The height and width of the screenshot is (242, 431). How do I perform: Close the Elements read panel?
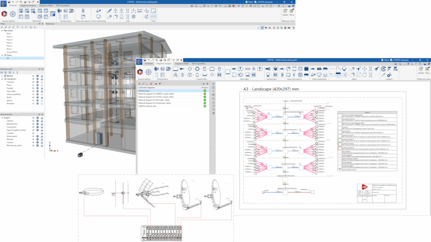(42, 69)
